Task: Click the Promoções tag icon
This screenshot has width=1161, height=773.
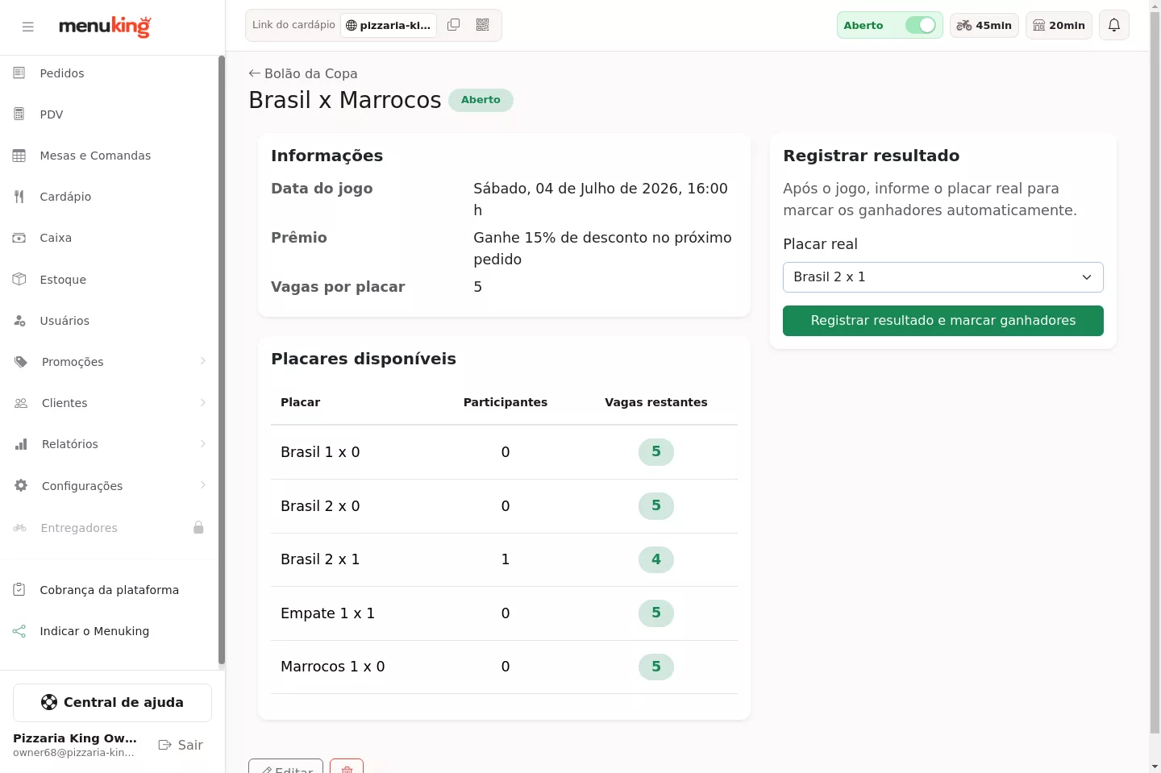Action: click(x=21, y=362)
